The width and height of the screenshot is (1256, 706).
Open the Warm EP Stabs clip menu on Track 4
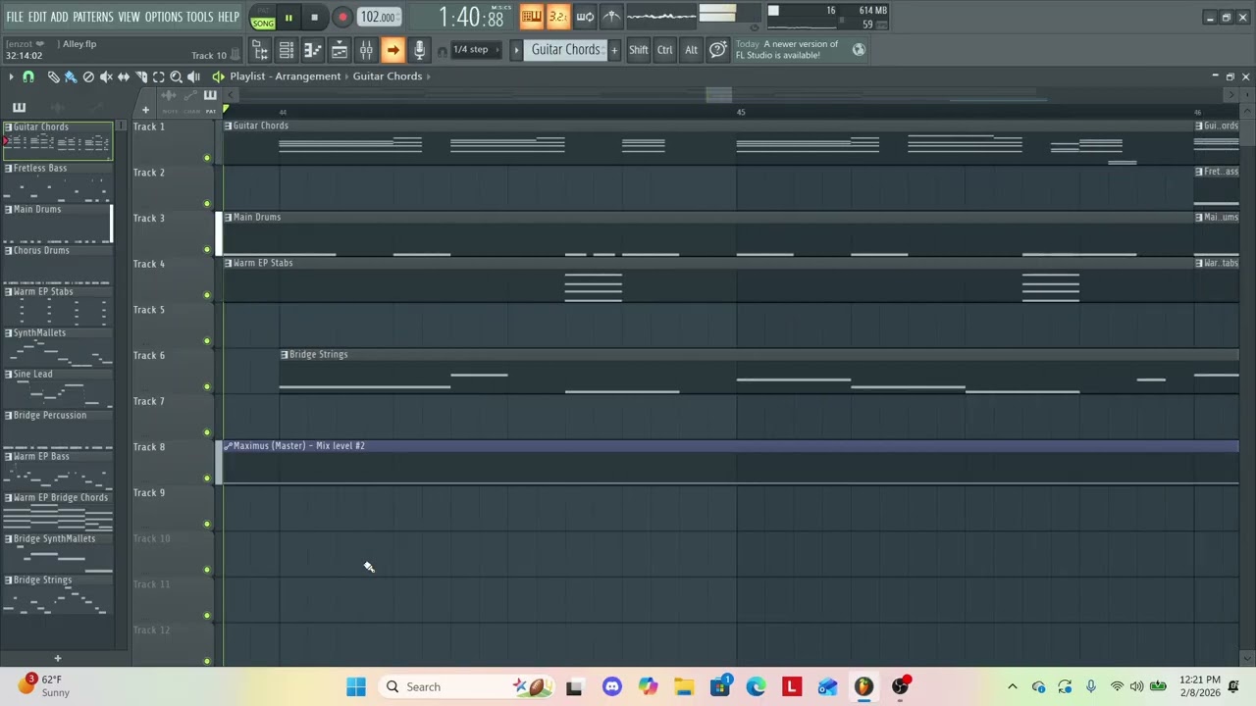228,263
